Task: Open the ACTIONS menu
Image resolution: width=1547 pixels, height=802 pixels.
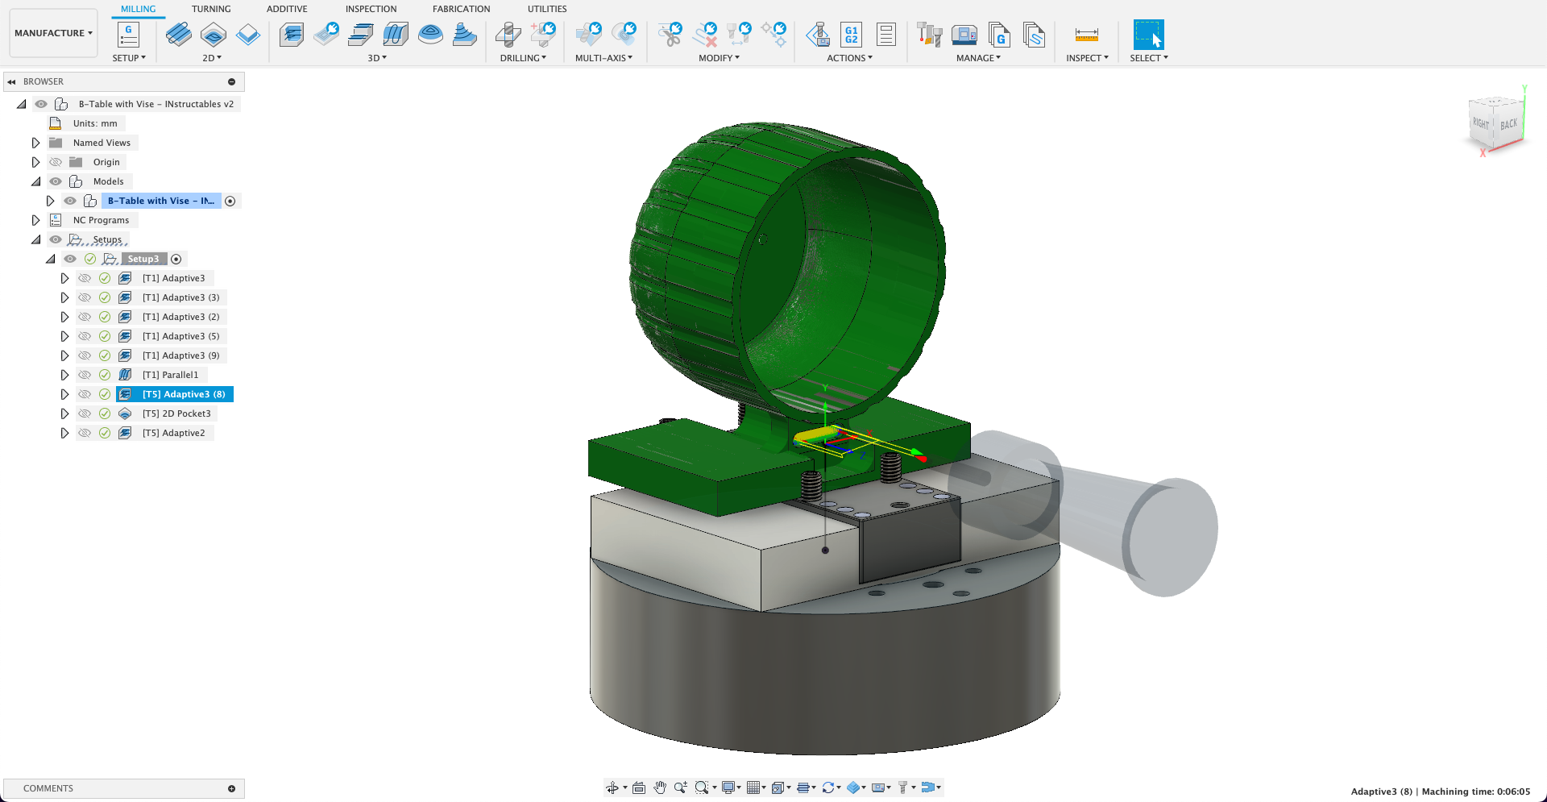Action: [x=849, y=58]
